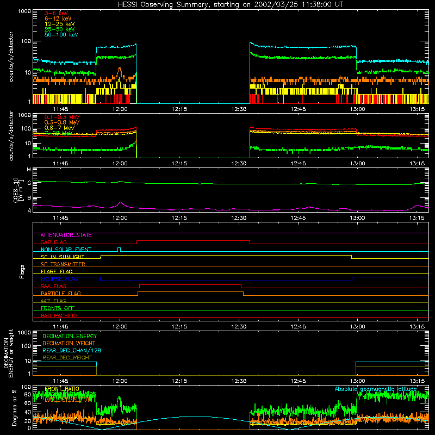Click the vertical Flags axis title

tap(22, 271)
